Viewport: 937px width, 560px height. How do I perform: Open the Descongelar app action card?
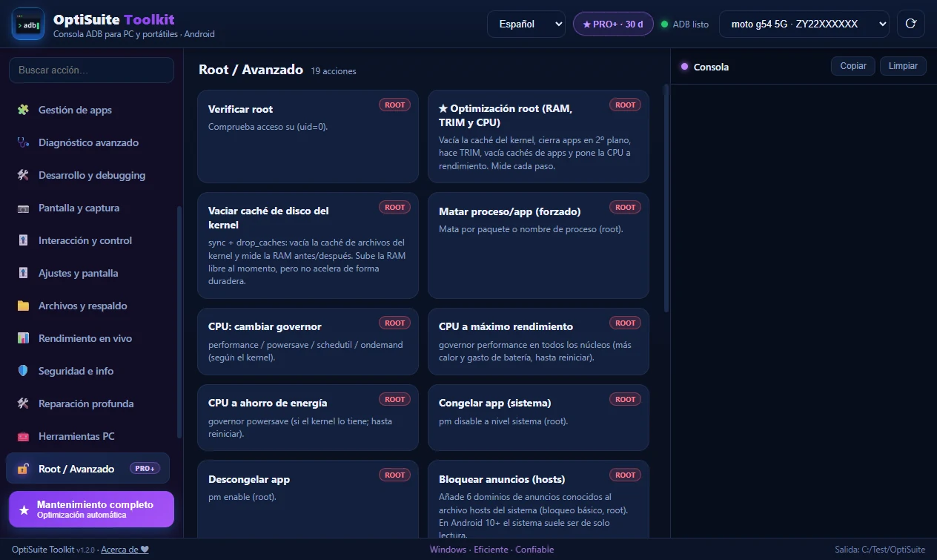[x=308, y=499]
